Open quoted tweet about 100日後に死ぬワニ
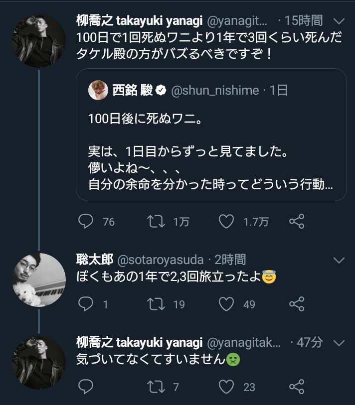This screenshot has width=355, height=405. click(211, 149)
